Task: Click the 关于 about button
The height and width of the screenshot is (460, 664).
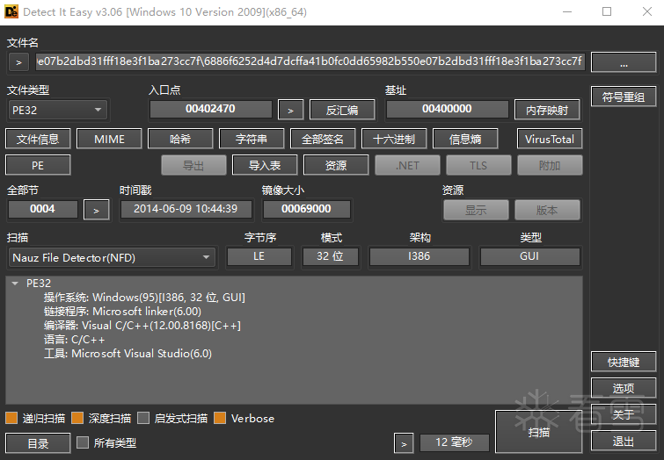Action: point(624,414)
